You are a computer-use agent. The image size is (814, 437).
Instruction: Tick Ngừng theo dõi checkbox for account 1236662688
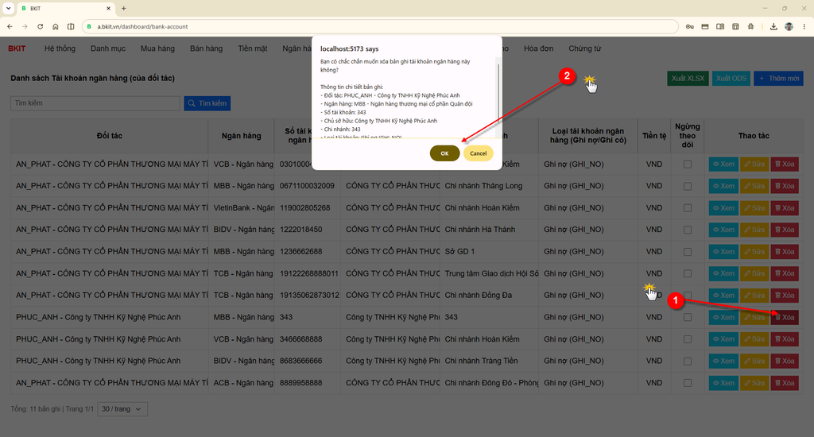coord(688,252)
